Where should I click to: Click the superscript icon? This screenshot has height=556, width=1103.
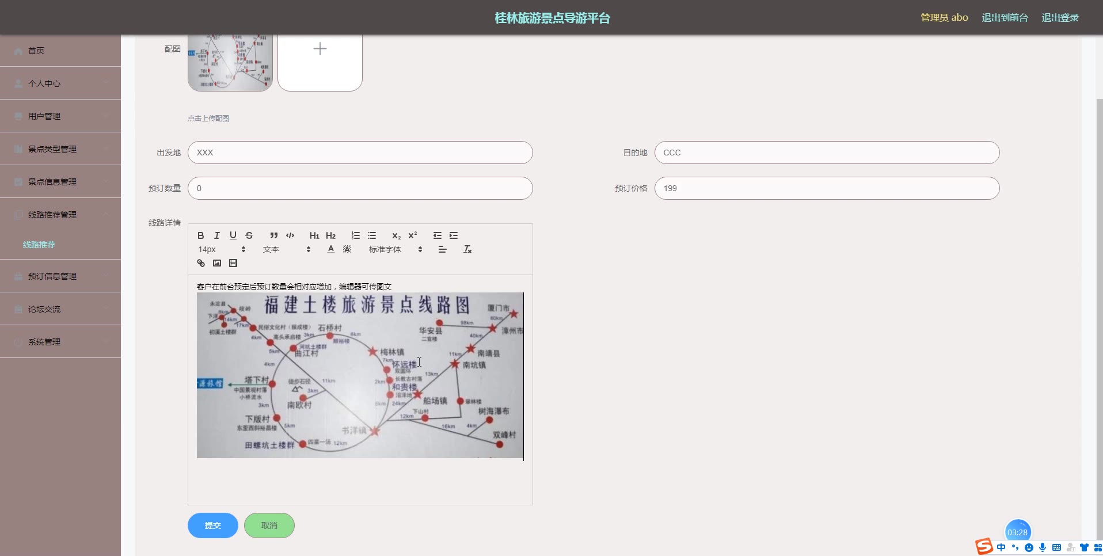412,235
